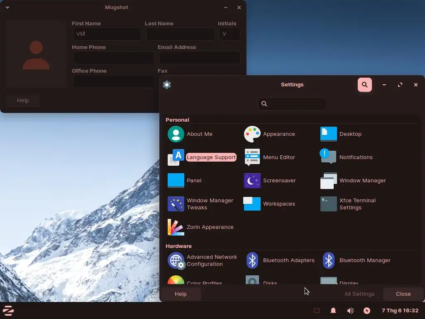Open the Menu Editor icon
Viewport: 425px width, 319px height.
[x=252, y=157]
